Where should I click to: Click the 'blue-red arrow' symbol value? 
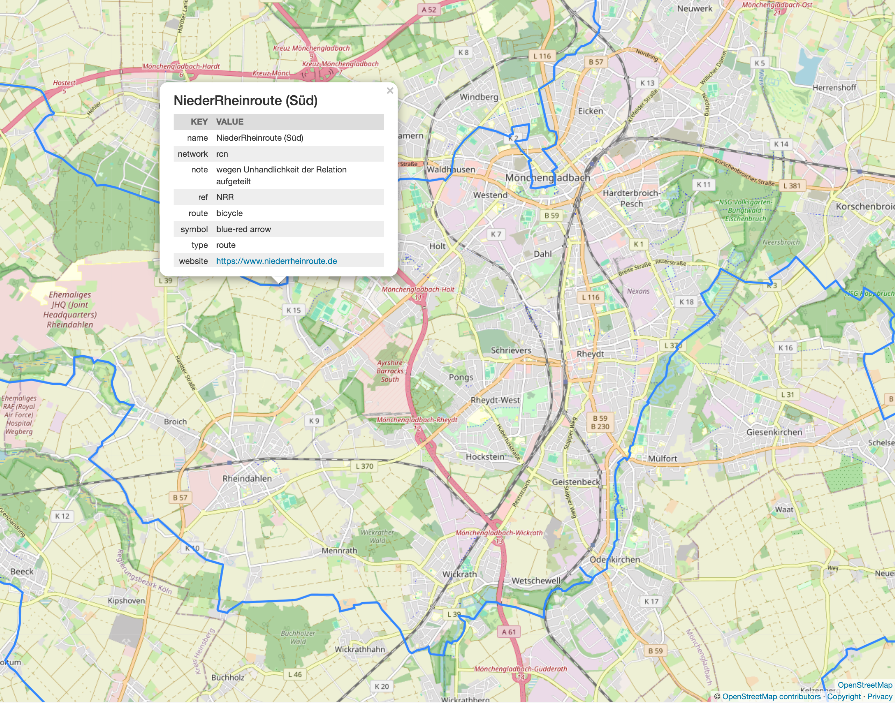pyautogui.click(x=243, y=229)
